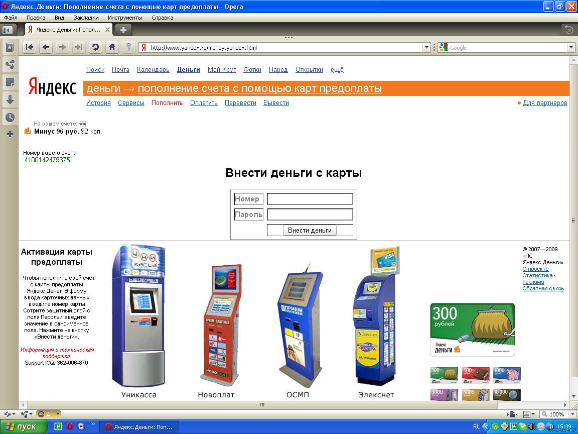Open the Файл menu
The height and width of the screenshot is (434, 578).
coord(11,18)
